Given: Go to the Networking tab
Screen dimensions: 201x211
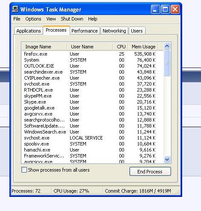Looking at the screenshot, I should click(114, 31).
